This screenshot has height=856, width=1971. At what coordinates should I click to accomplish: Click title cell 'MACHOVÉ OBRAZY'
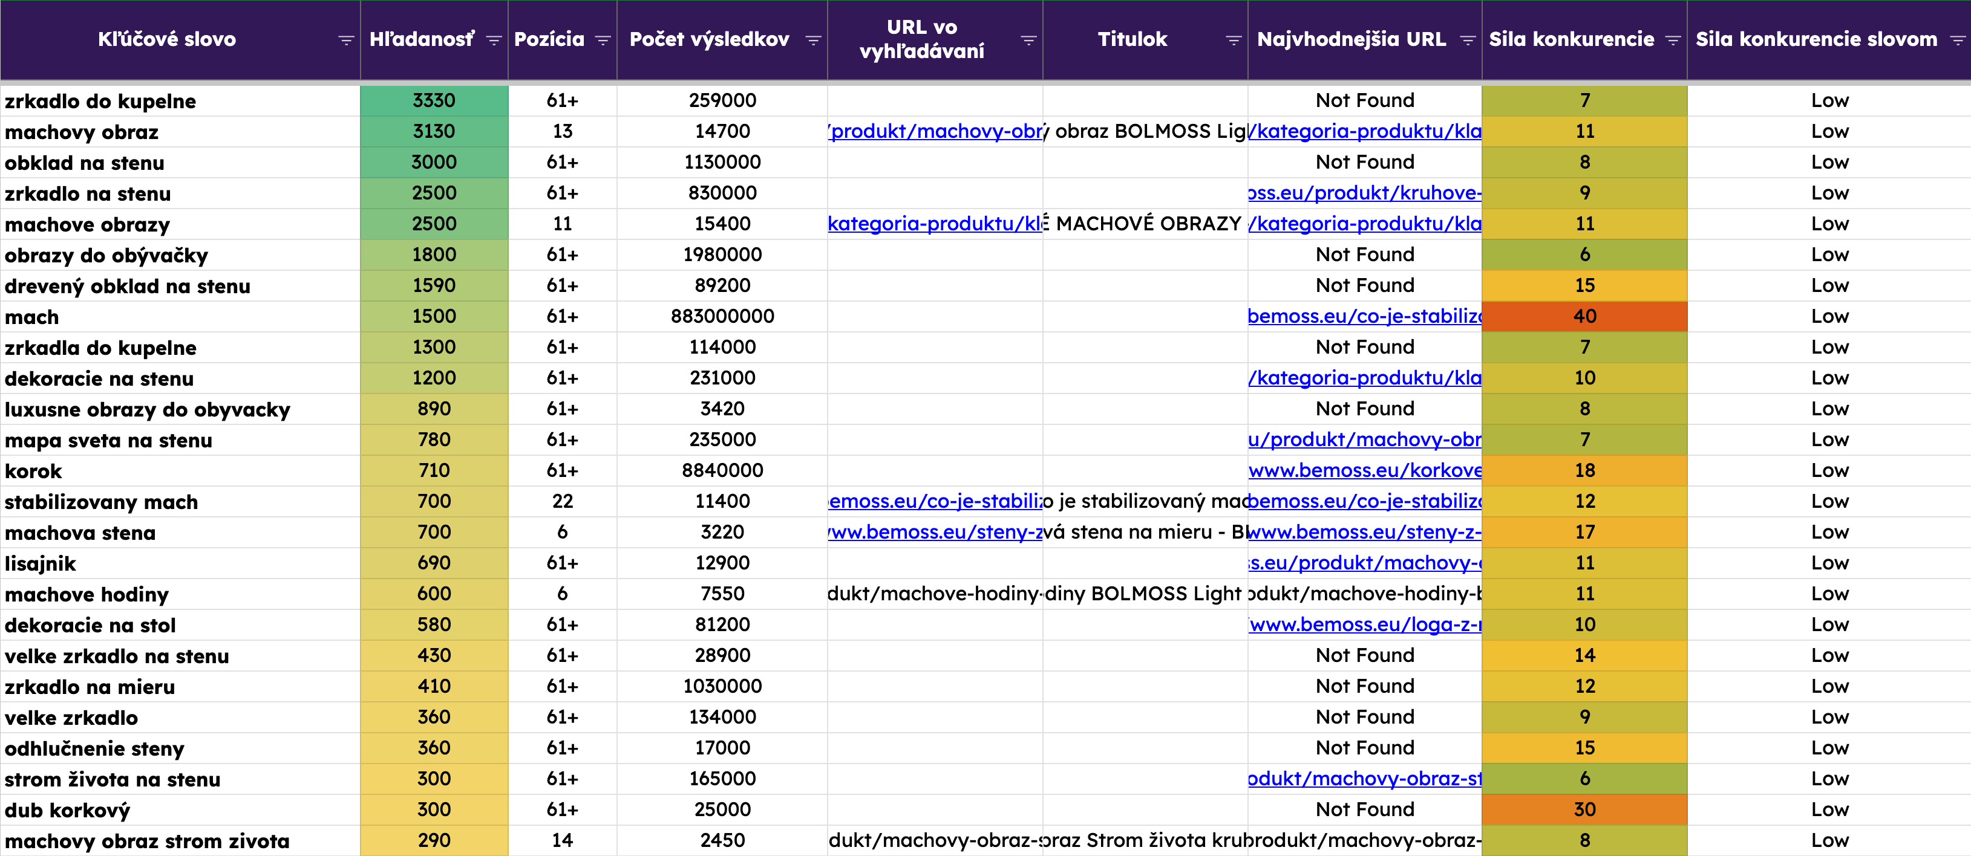tap(1145, 224)
